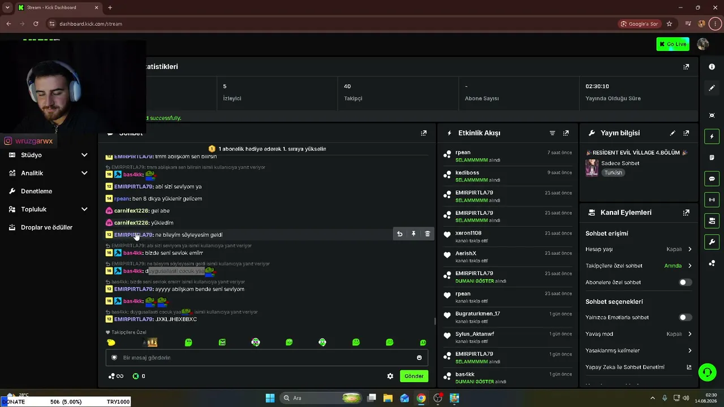Pop out the Sohbet chat panel
Screen dimensions: 724x407
(x=424, y=133)
